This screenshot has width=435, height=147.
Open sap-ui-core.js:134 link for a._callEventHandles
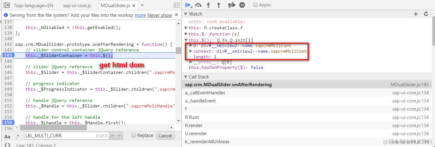[x=410, y=93]
